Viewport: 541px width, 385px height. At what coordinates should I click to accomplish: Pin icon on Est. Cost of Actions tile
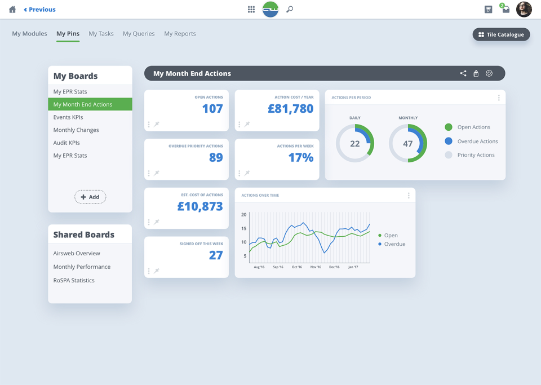[157, 222]
